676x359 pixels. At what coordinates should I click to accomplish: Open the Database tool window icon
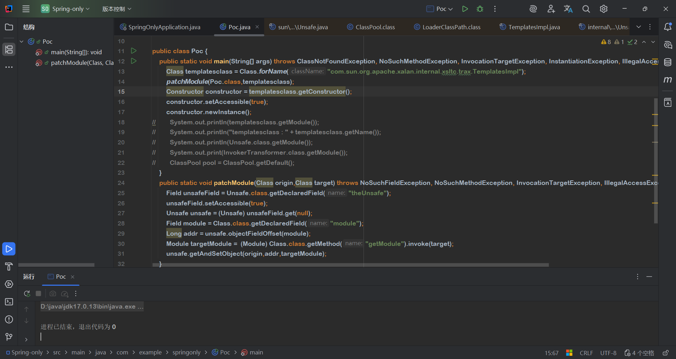tap(668, 62)
